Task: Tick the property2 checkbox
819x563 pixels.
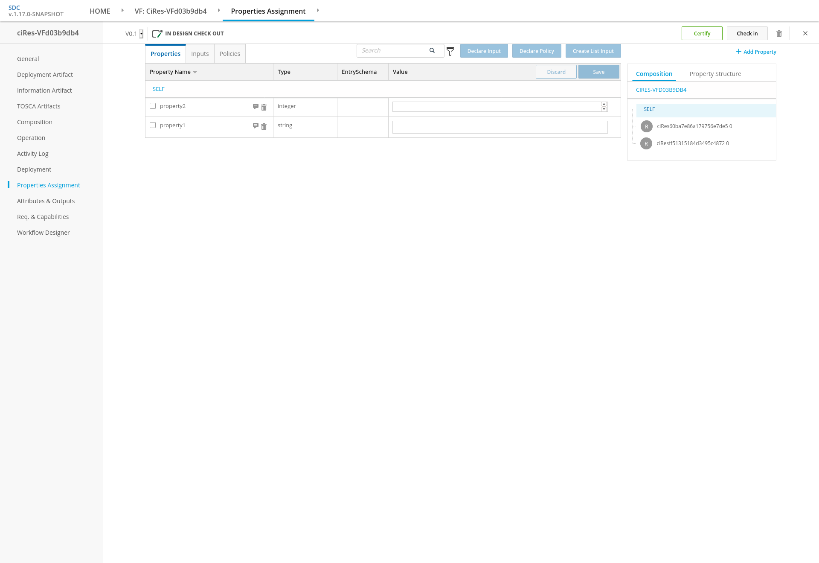Action: click(x=153, y=106)
